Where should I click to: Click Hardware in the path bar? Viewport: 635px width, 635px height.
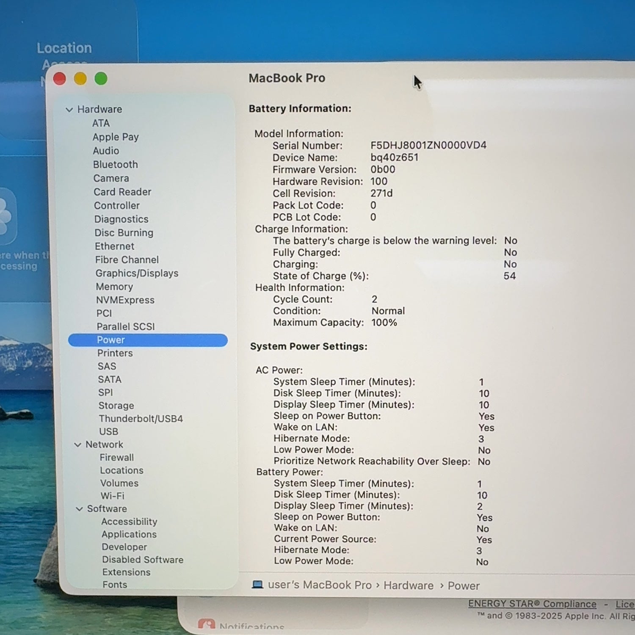(409, 585)
